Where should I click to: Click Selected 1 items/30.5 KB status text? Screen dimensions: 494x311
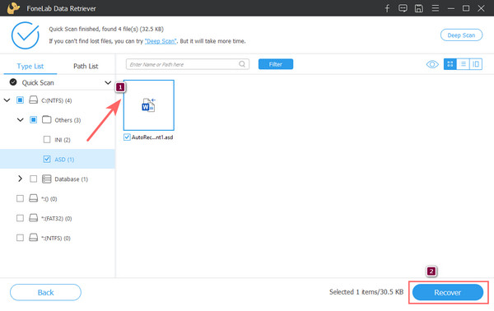(366, 292)
